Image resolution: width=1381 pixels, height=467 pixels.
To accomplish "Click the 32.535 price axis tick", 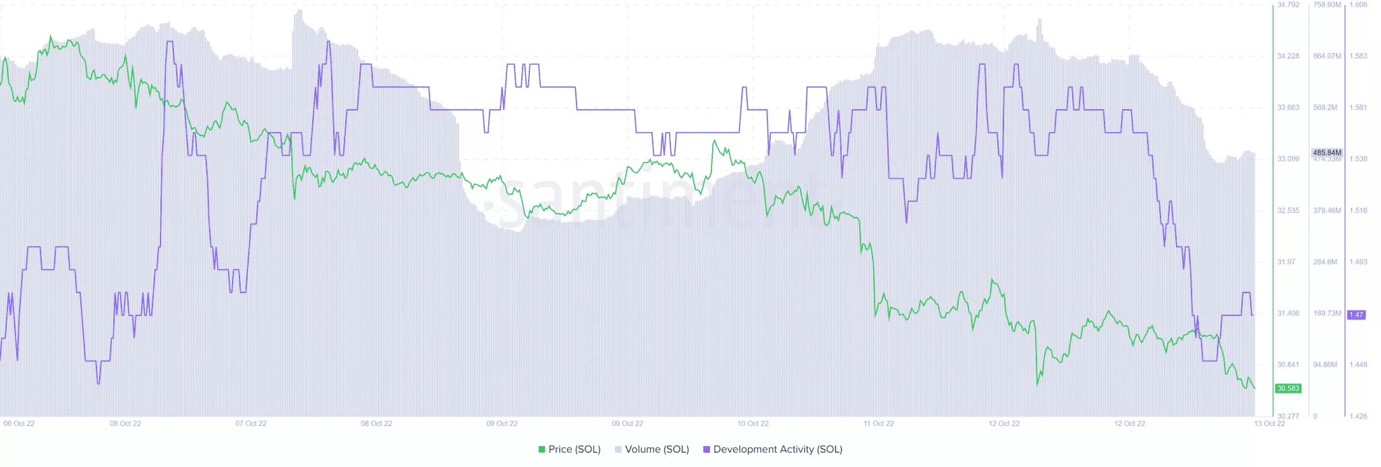I will click(1288, 210).
